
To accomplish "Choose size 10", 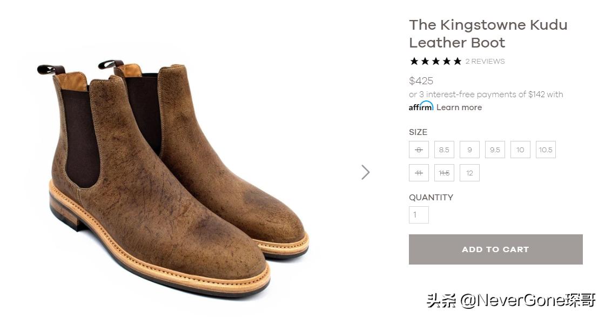I will (x=520, y=150).
